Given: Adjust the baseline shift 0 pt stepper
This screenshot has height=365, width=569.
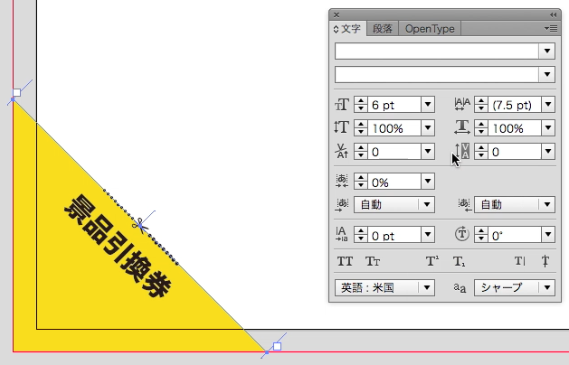Looking at the screenshot, I should [360, 235].
